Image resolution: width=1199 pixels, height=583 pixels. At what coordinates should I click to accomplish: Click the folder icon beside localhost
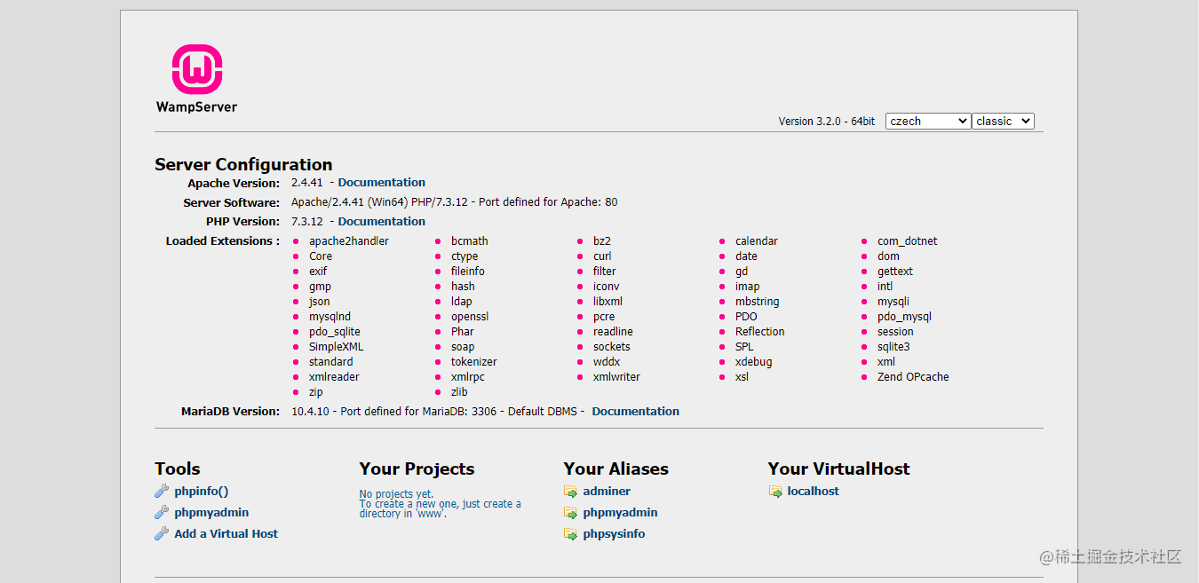(775, 492)
